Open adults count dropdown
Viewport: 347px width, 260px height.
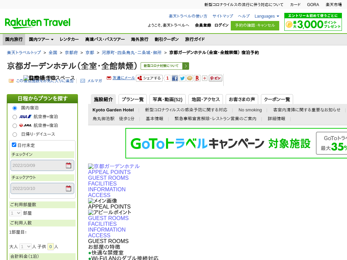[x=25, y=246]
